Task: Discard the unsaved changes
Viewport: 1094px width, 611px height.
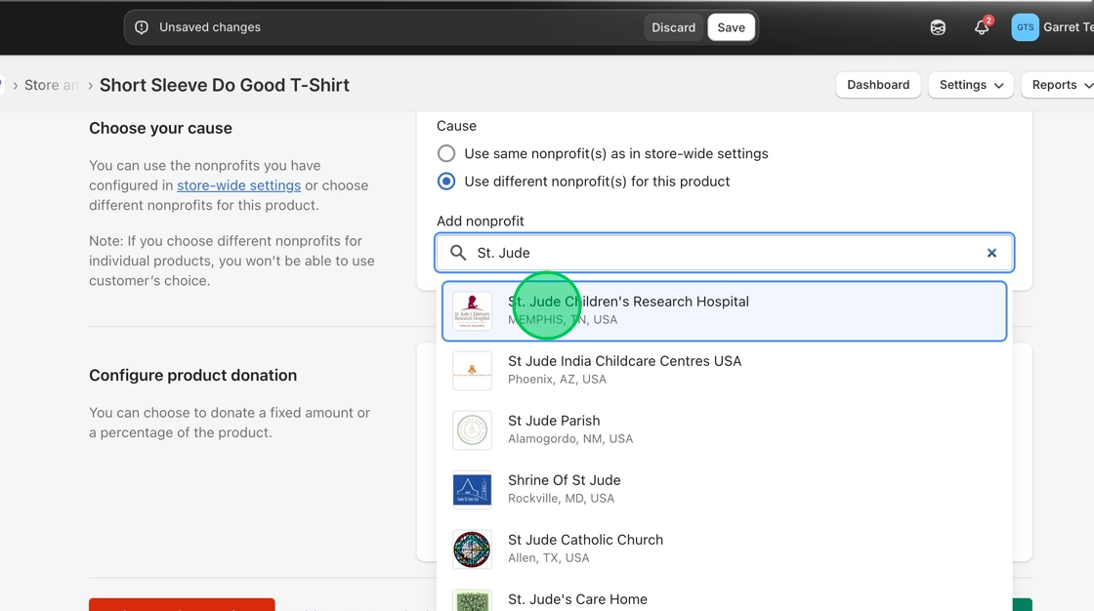Action: click(x=673, y=27)
